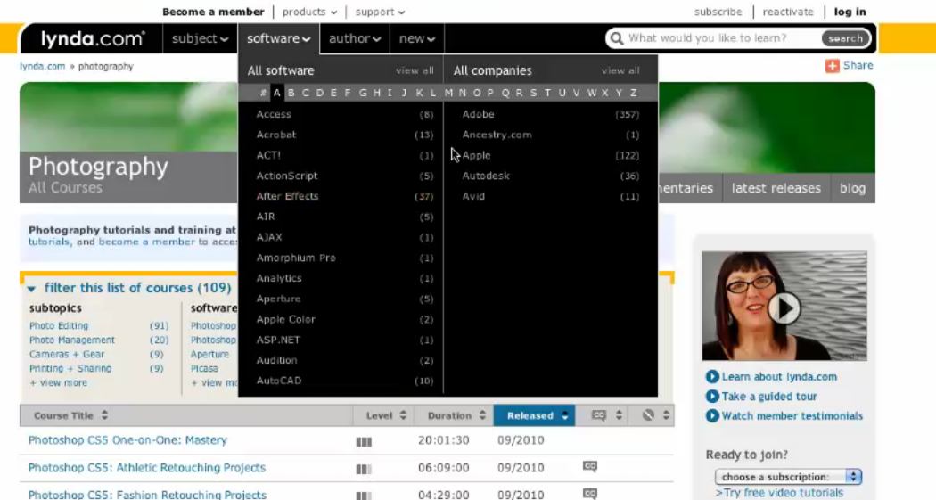
Task: Open the subject dropdown menu
Action: coord(200,39)
